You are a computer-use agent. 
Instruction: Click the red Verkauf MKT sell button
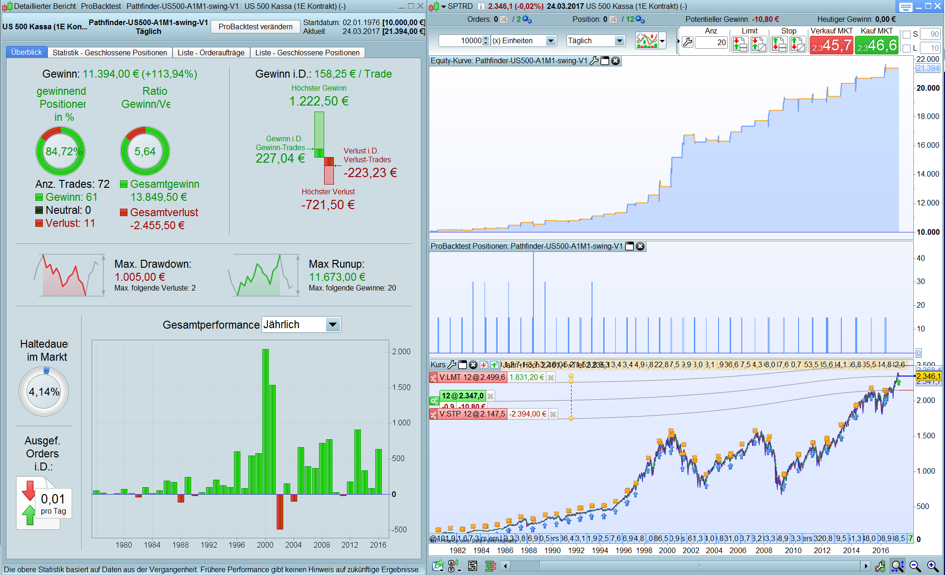point(831,46)
